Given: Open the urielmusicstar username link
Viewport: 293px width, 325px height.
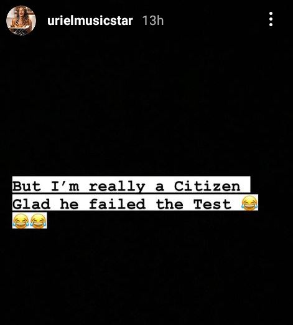Looking at the screenshot, I should pyautogui.click(x=90, y=21).
